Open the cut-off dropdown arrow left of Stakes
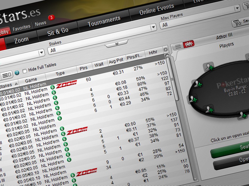 (x=42, y=52)
